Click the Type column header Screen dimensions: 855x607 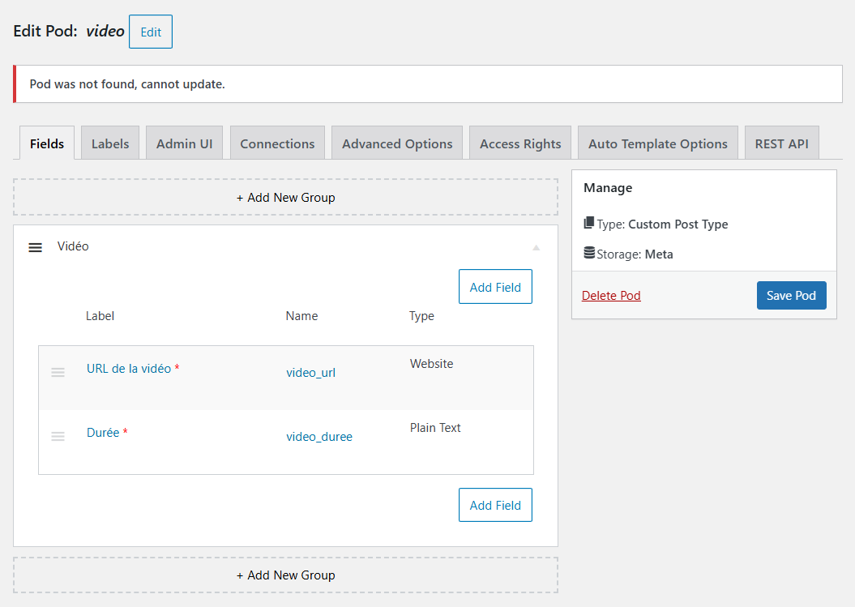(421, 316)
